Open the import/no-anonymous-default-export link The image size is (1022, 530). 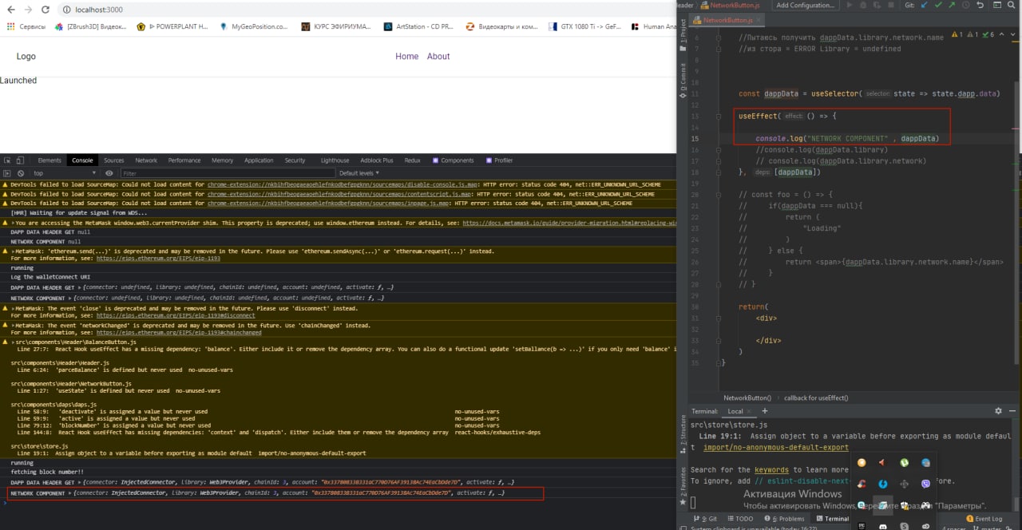776,448
